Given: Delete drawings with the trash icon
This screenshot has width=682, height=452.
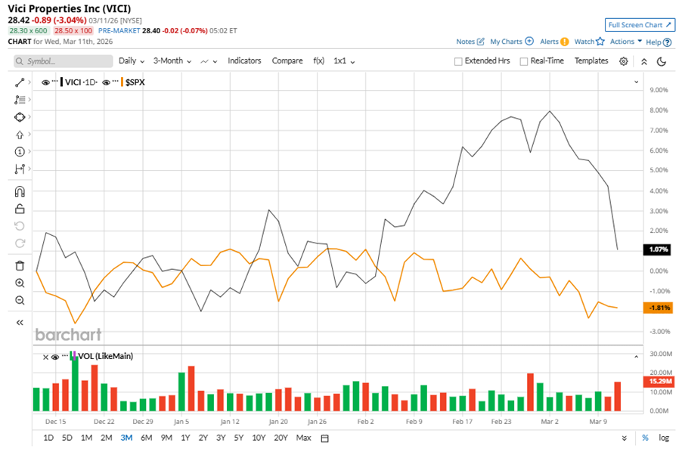Looking at the screenshot, I should [x=20, y=265].
